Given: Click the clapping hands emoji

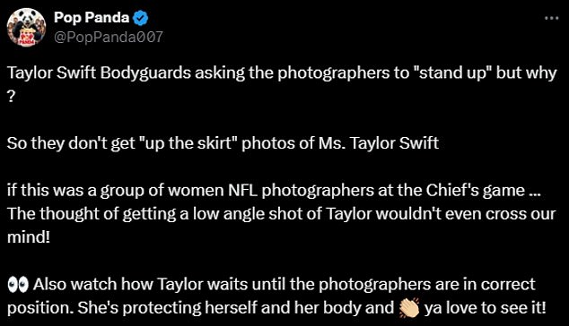Looking at the screenshot, I should point(408,308).
